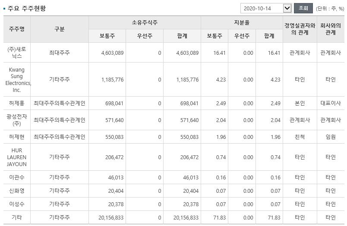Viewport: 347px width, 226px height.
Task: Click the 대표이사 company relation cell
Action: [331, 103]
